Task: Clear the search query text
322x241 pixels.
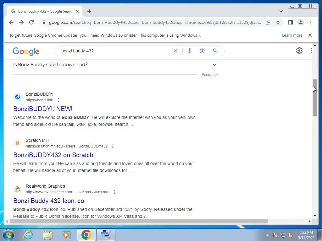Action: [175, 51]
